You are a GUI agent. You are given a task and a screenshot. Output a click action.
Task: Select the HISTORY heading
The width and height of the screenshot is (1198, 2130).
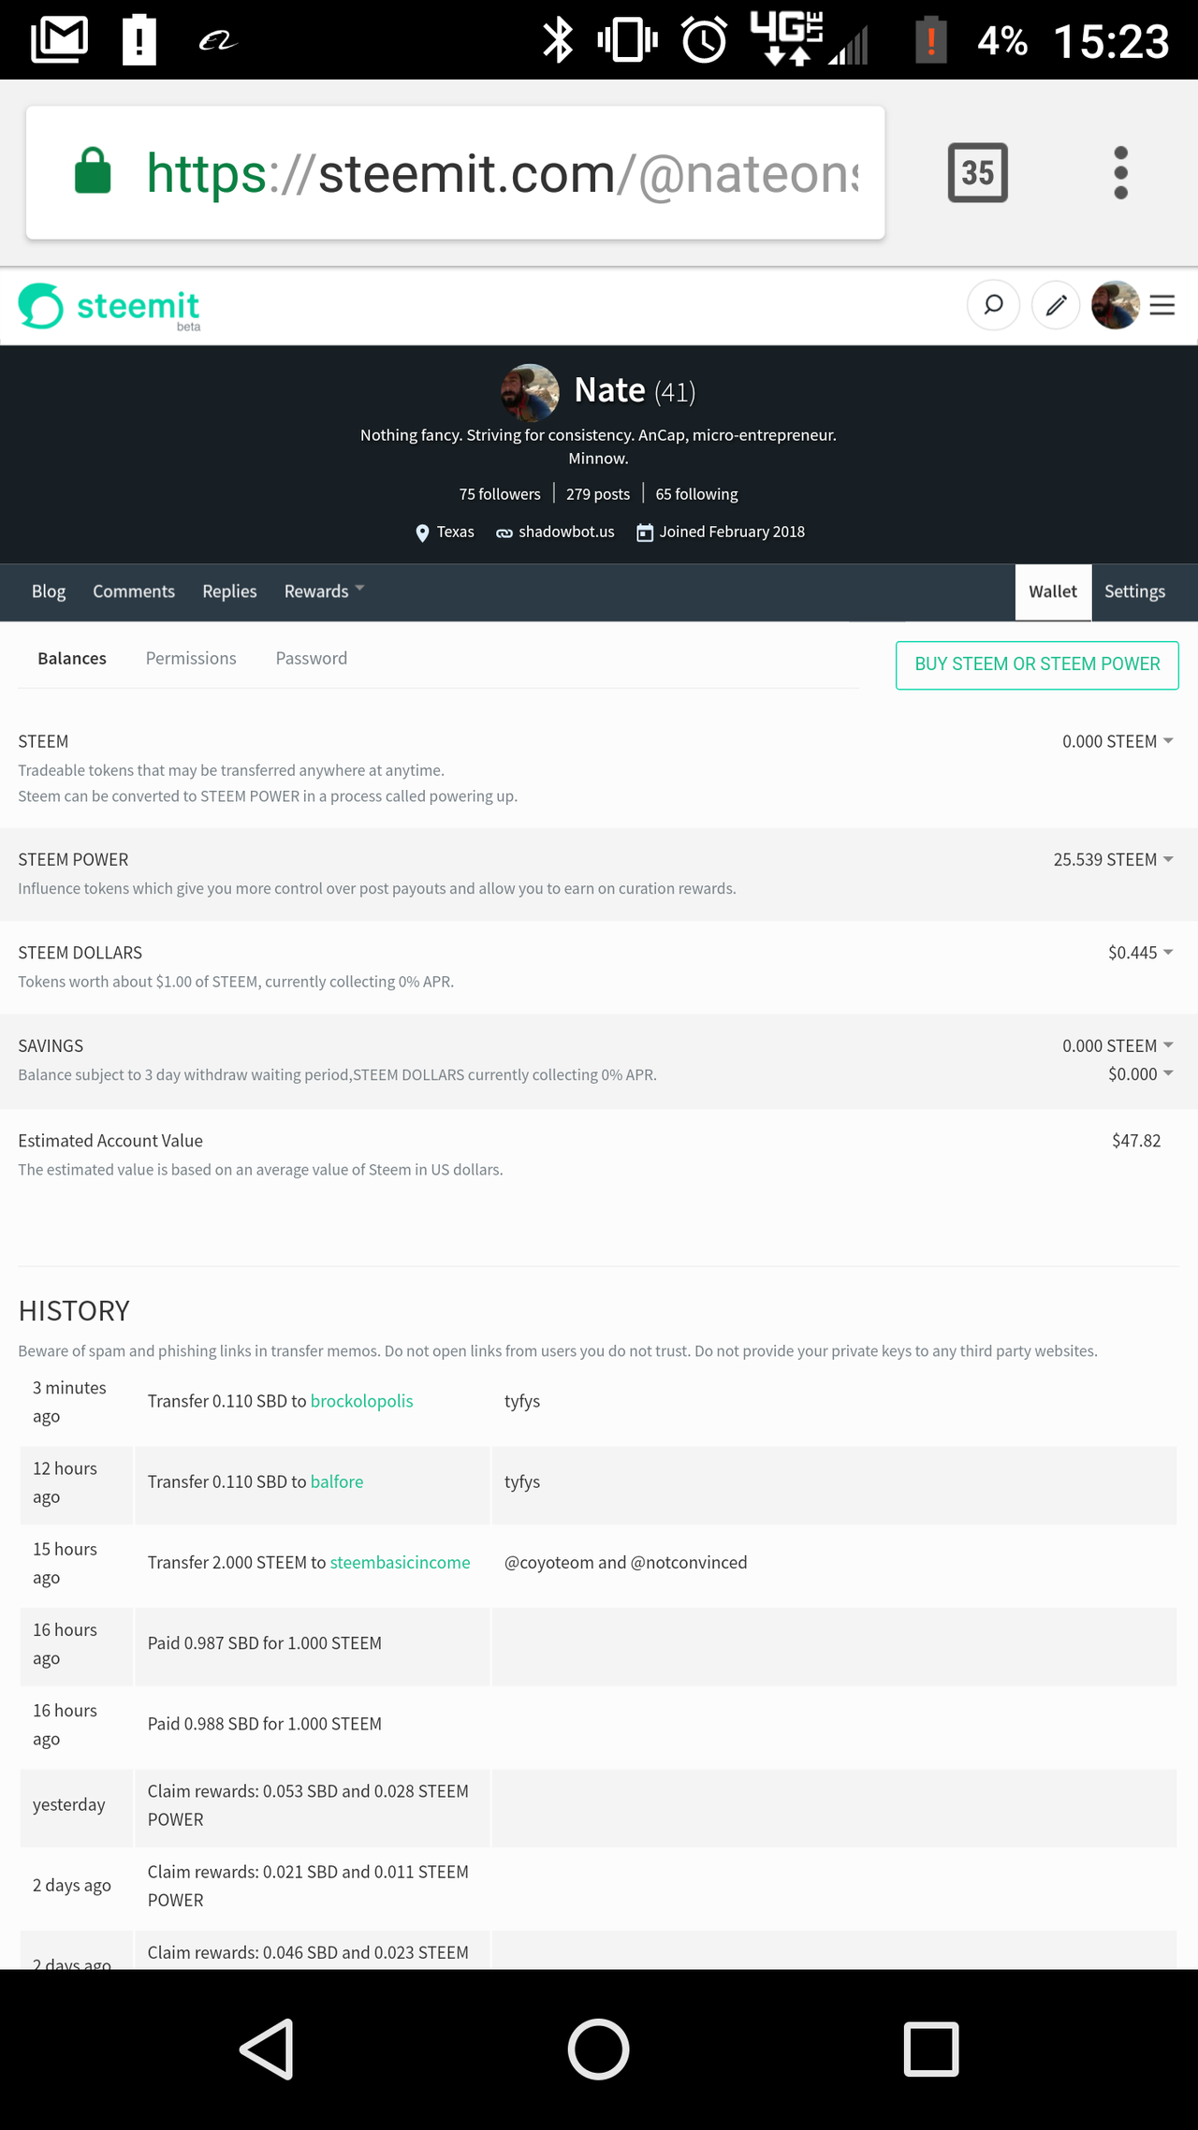click(74, 1310)
